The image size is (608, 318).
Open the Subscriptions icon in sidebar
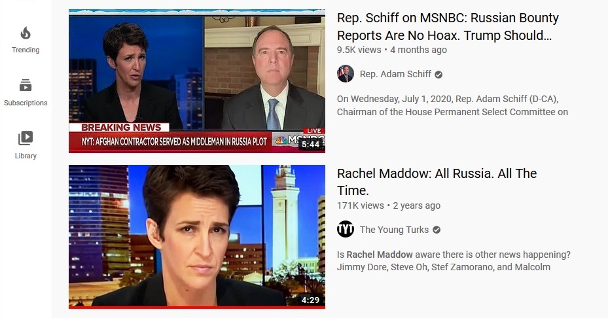(26, 85)
